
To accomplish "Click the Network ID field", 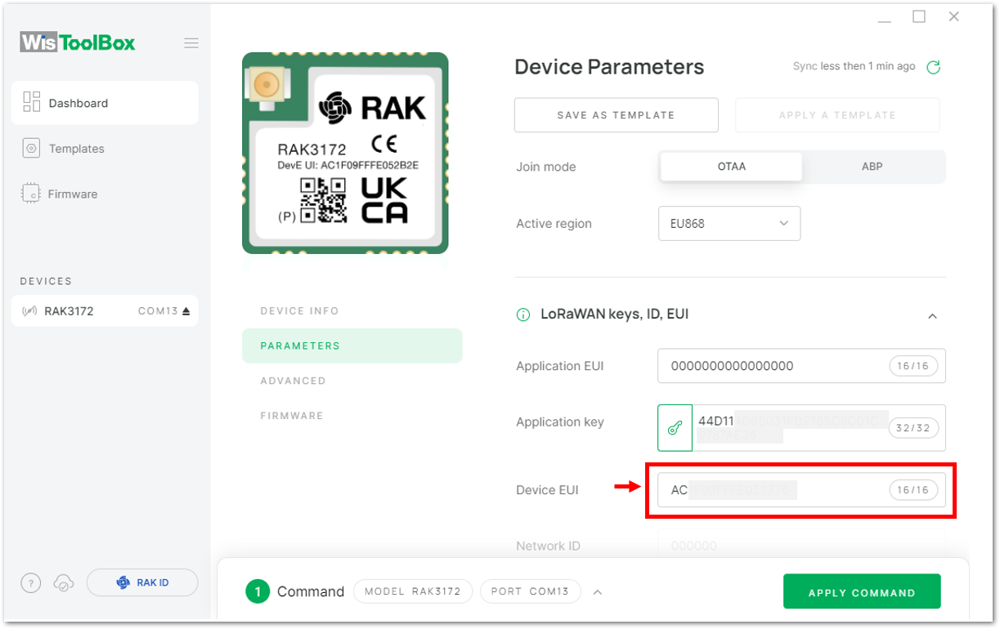I will [801, 545].
